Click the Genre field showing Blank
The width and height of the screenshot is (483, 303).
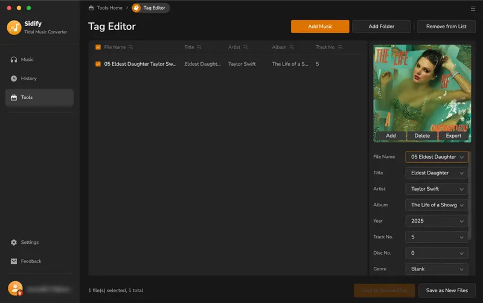tap(437, 269)
